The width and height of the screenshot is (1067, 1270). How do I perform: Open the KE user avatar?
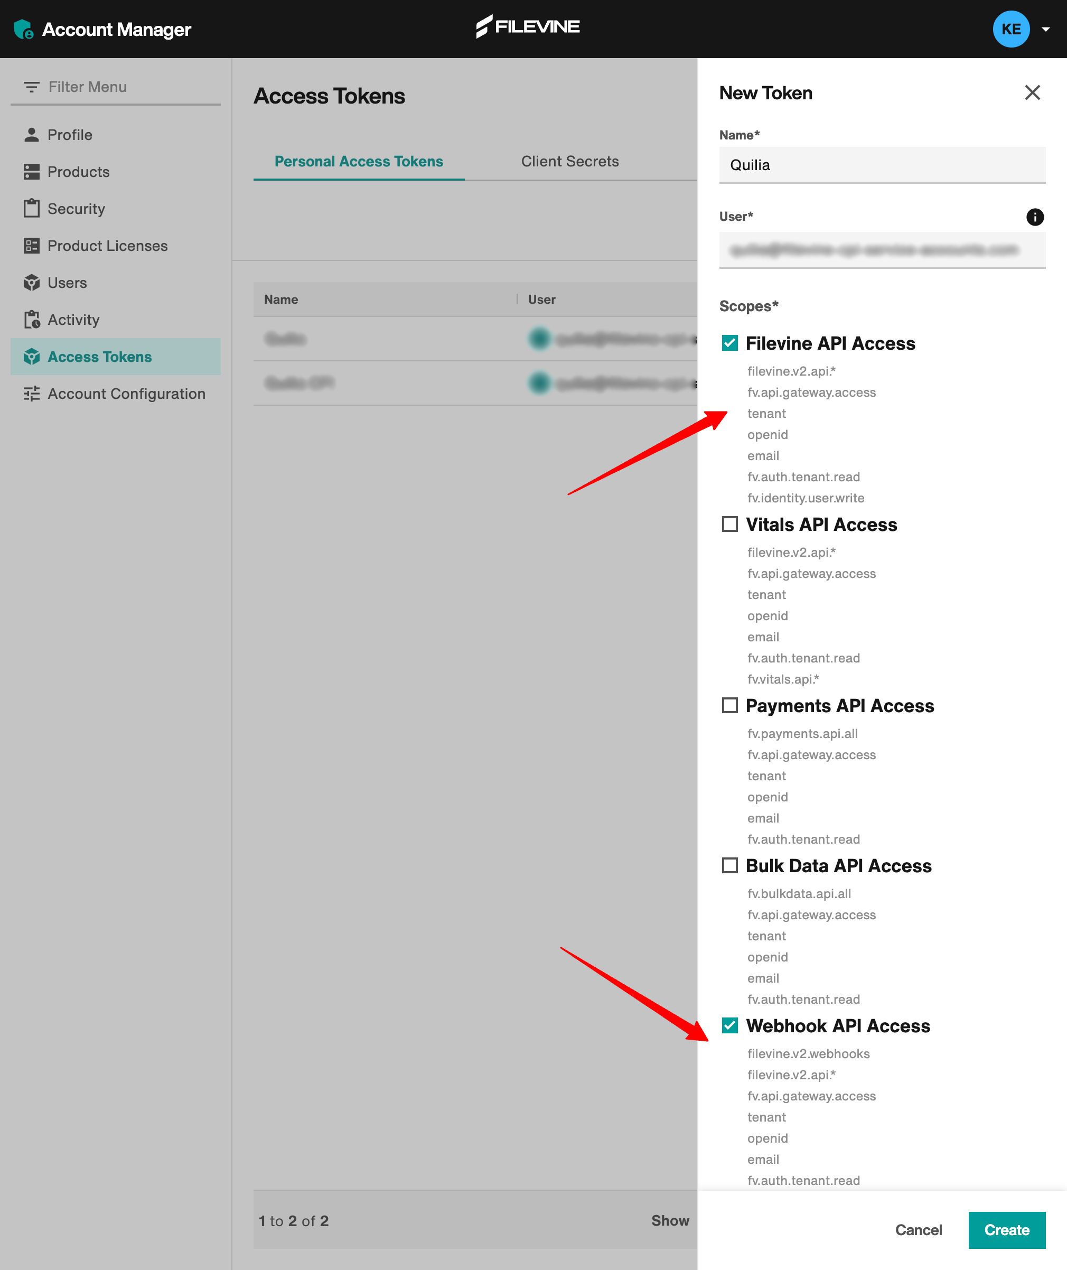click(x=1011, y=29)
